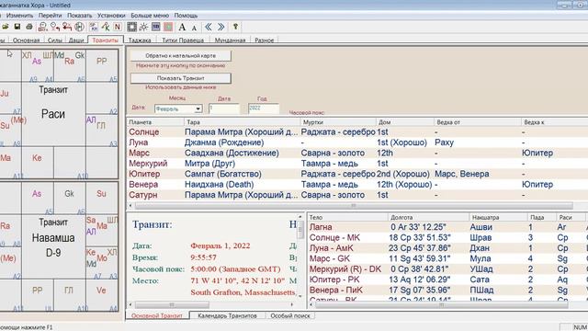Click the Муртхи column header
The image size is (588, 331).
(338, 122)
